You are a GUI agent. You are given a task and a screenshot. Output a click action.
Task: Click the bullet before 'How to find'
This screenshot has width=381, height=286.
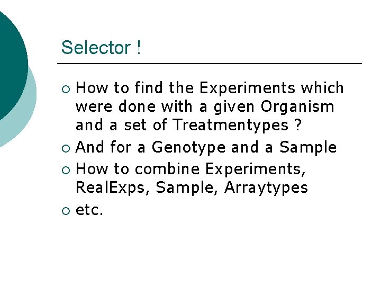coord(66,89)
